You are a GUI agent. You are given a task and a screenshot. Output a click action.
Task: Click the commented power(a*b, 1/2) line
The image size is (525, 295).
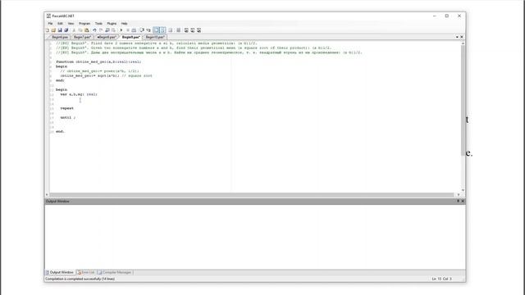point(100,71)
